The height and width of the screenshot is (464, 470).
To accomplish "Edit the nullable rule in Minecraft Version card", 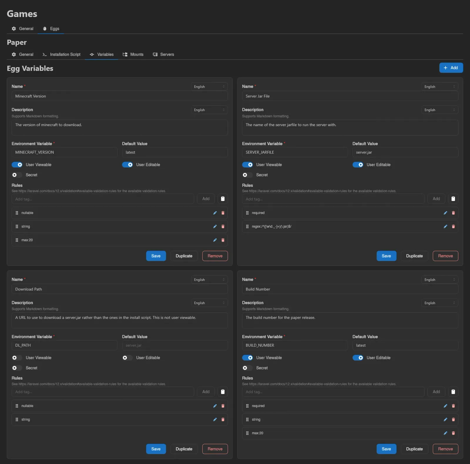I will [215, 213].
